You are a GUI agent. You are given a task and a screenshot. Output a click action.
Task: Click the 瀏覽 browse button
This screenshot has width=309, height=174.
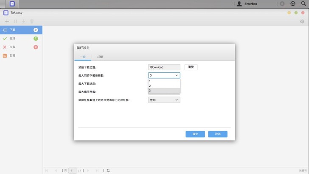pos(191,67)
